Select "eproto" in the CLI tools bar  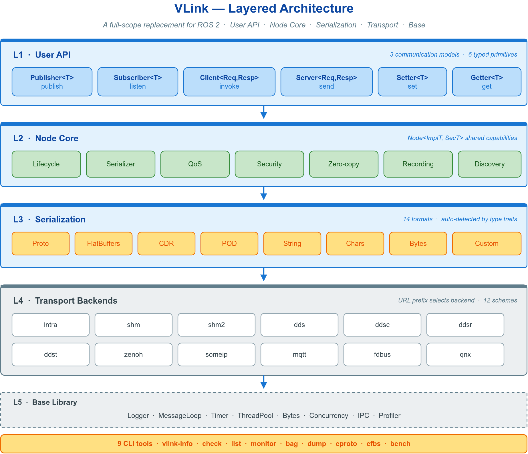coord(346,444)
